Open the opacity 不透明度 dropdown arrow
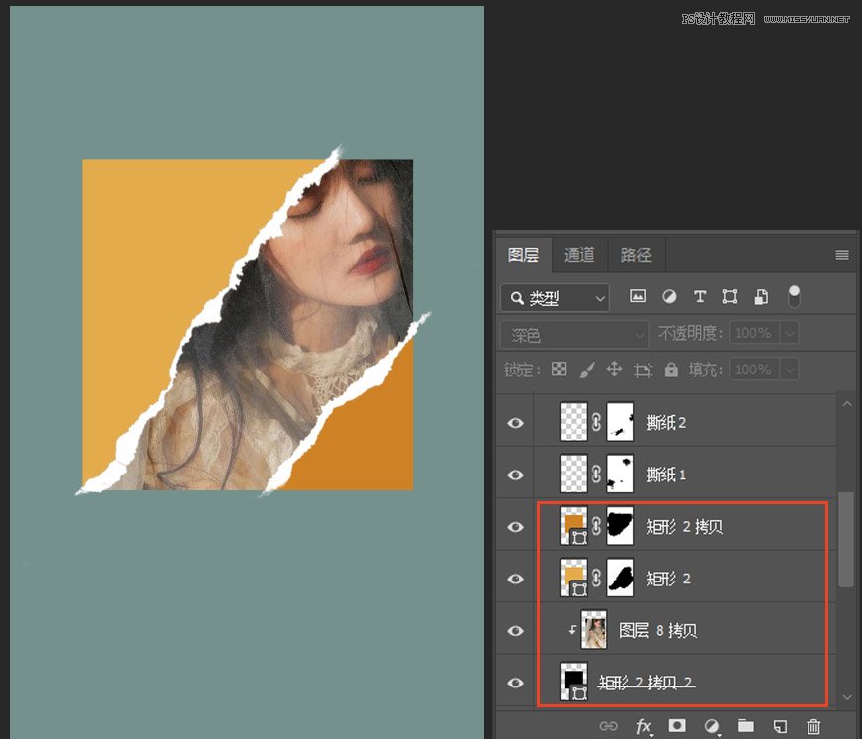This screenshot has height=739, width=862. pos(790,333)
